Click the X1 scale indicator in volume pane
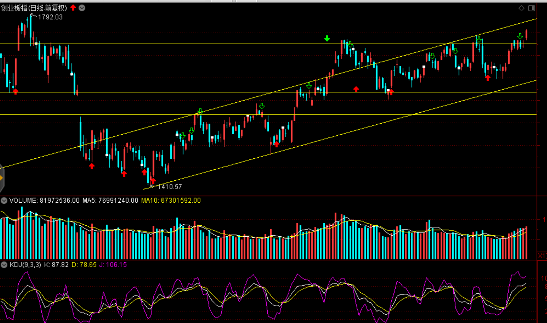 click(x=542, y=255)
